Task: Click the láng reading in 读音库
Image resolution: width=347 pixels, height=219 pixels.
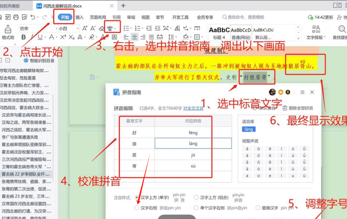Action: pyautogui.click(x=249, y=129)
